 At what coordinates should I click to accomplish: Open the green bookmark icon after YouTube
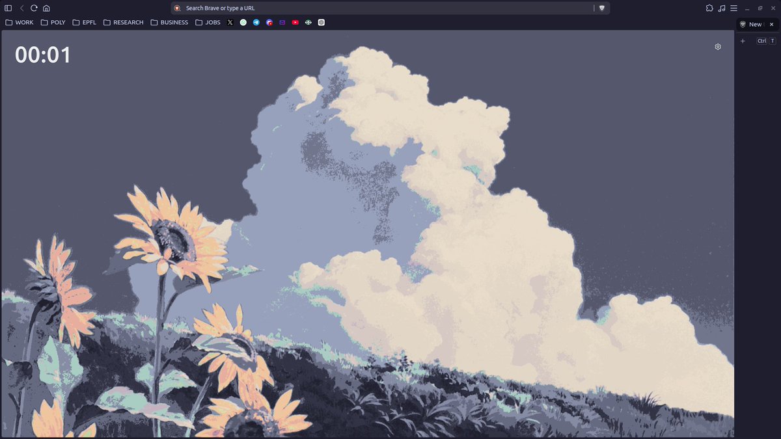pos(308,22)
